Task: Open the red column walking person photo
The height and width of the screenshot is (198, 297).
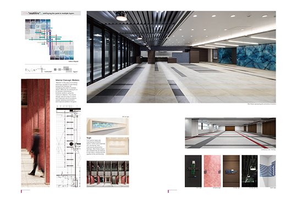Action: (35, 133)
